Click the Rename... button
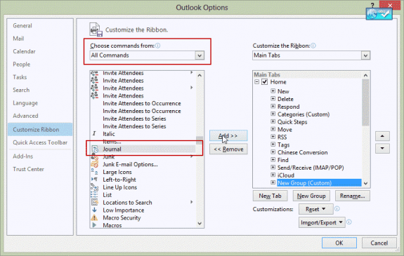 (x=353, y=196)
